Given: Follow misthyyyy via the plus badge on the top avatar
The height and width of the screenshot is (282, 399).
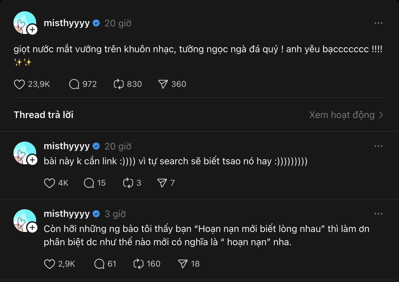Looking at the screenshot, I should point(32,30).
